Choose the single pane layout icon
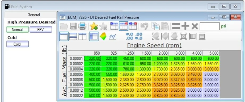The image size is (245, 102). tap(64, 37)
